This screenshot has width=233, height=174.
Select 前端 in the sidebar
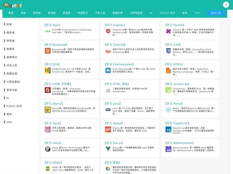[x=9, y=24]
